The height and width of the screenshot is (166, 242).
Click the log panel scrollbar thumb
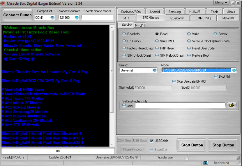[112, 71]
